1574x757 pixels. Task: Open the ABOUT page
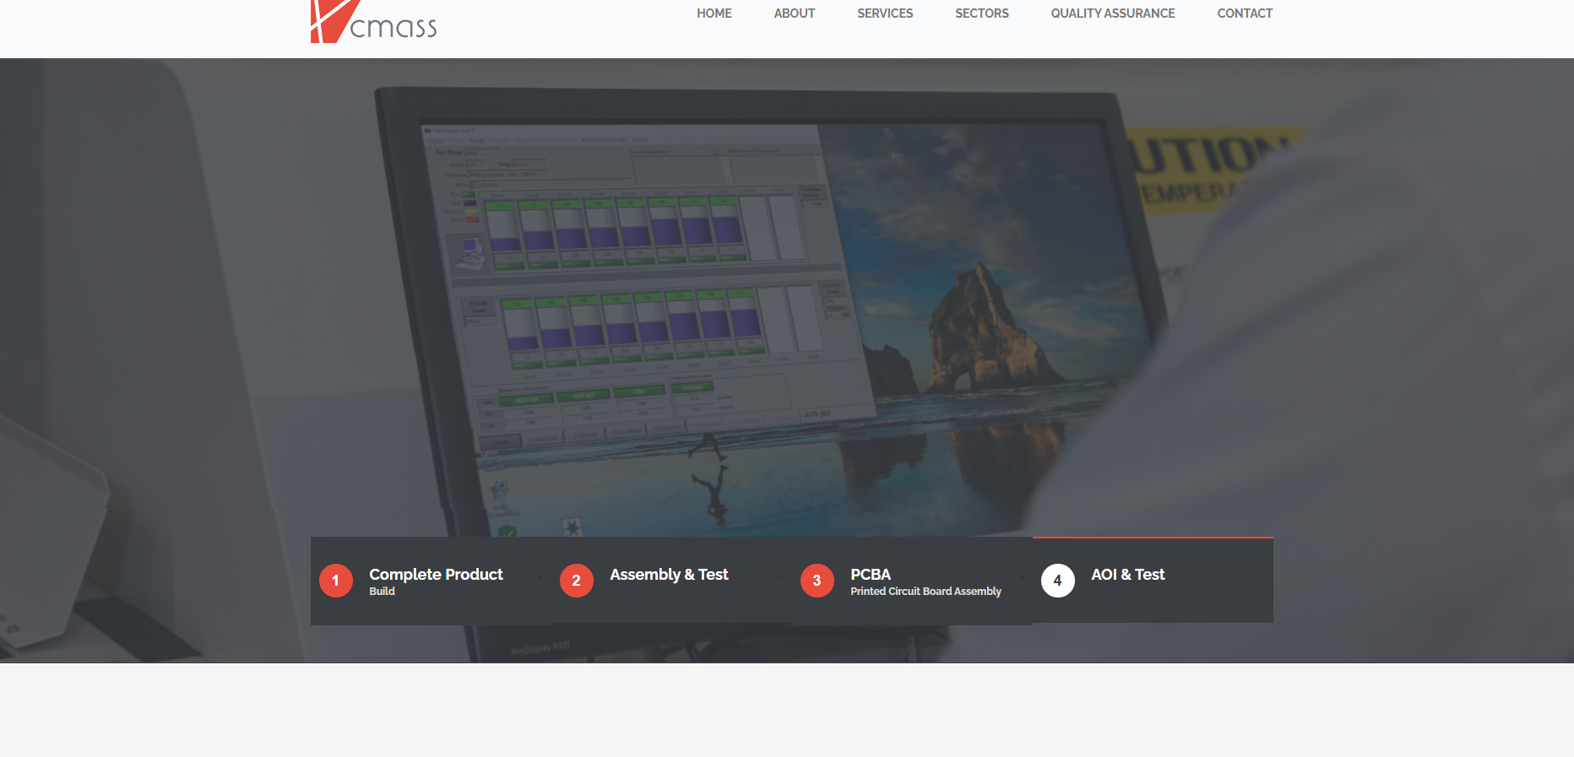(x=795, y=14)
